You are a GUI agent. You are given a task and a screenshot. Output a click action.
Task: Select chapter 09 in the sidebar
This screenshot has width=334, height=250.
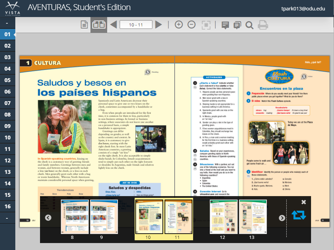coord(8,126)
